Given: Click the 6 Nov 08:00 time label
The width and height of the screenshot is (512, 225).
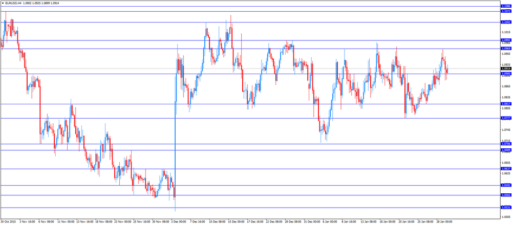Looking at the screenshot, I should point(46,221).
